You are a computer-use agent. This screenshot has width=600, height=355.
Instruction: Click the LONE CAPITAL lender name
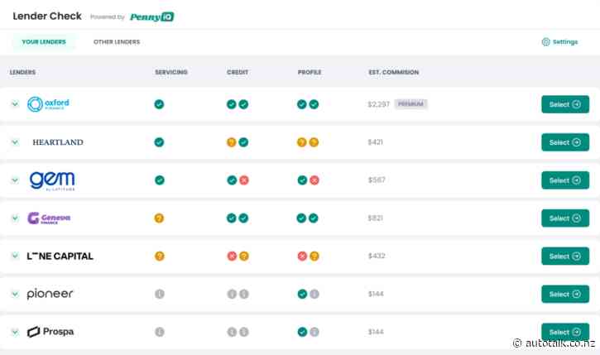[60, 256]
